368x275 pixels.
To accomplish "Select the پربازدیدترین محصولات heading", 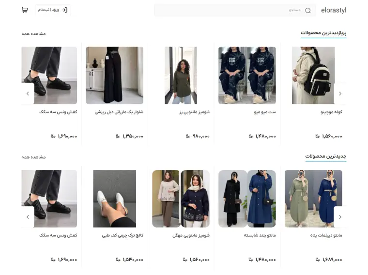I will pyautogui.click(x=323, y=33).
